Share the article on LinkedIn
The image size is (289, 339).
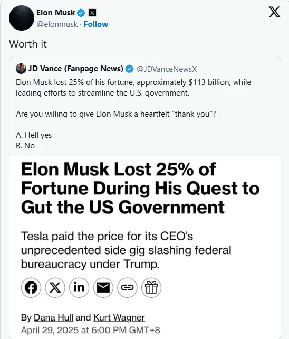click(x=79, y=288)
